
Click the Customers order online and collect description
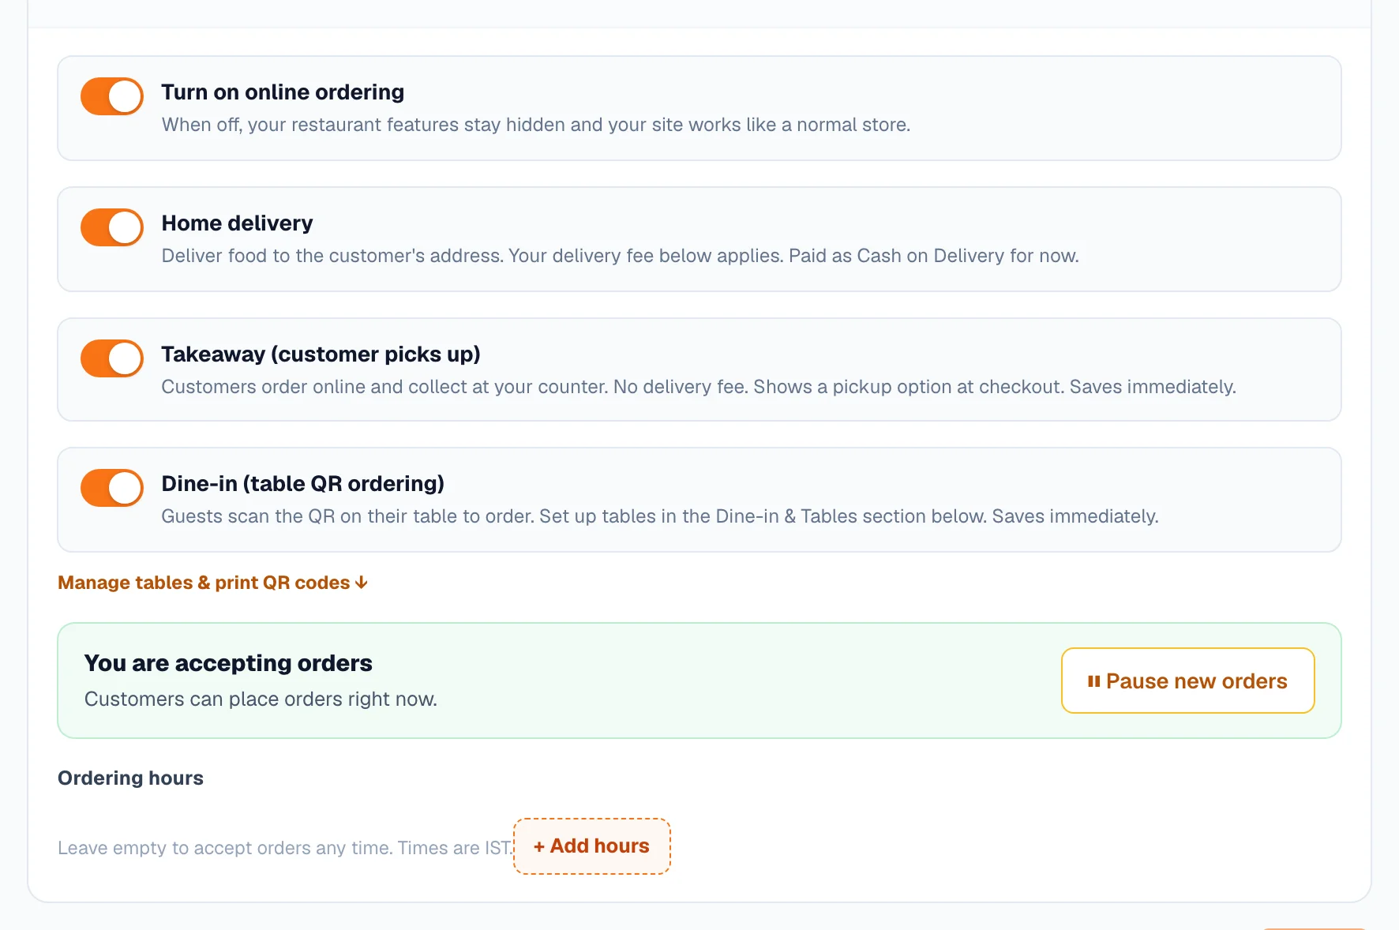[699, 387]
